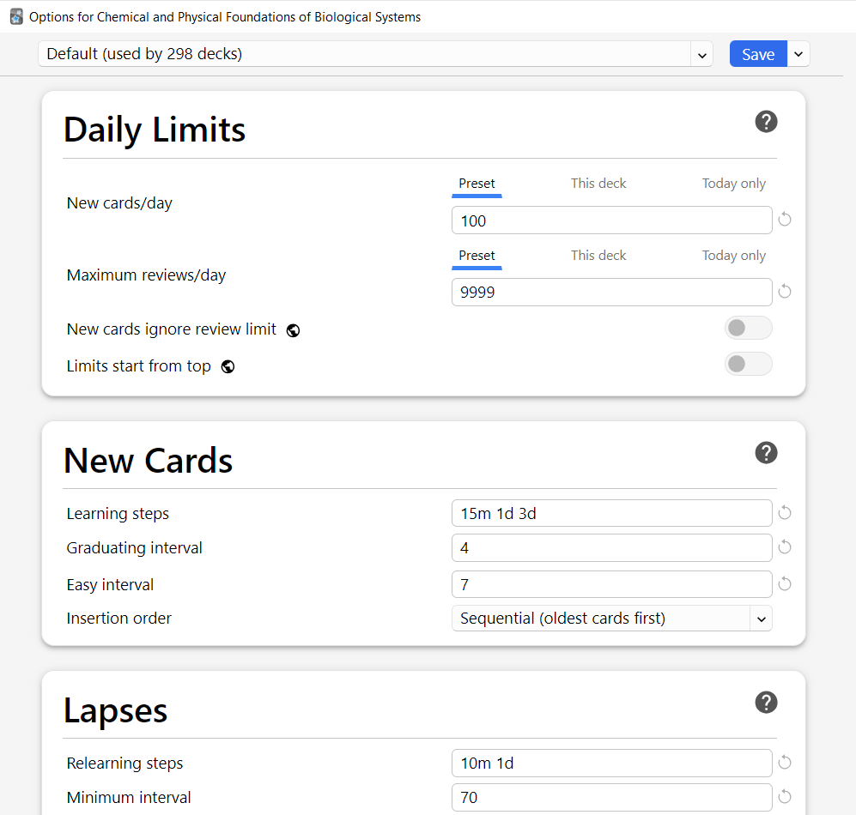This screenshot has width=856, height=815.
Task: Reset New cards/day to default value
Action: click(784, 220)
